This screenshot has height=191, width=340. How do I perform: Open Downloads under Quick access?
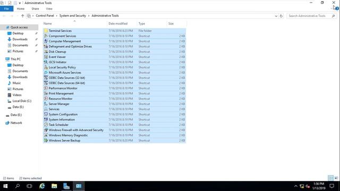[x=20, y=39]
